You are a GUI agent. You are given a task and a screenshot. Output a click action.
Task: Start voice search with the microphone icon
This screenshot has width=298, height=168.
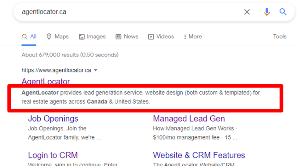pyautogui.click(x=267, y=12)
